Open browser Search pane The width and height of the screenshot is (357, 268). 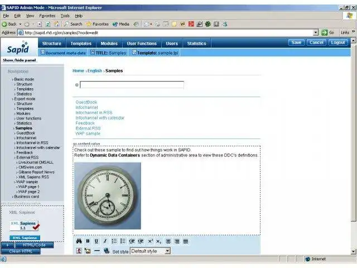click(x=73, y=24)
